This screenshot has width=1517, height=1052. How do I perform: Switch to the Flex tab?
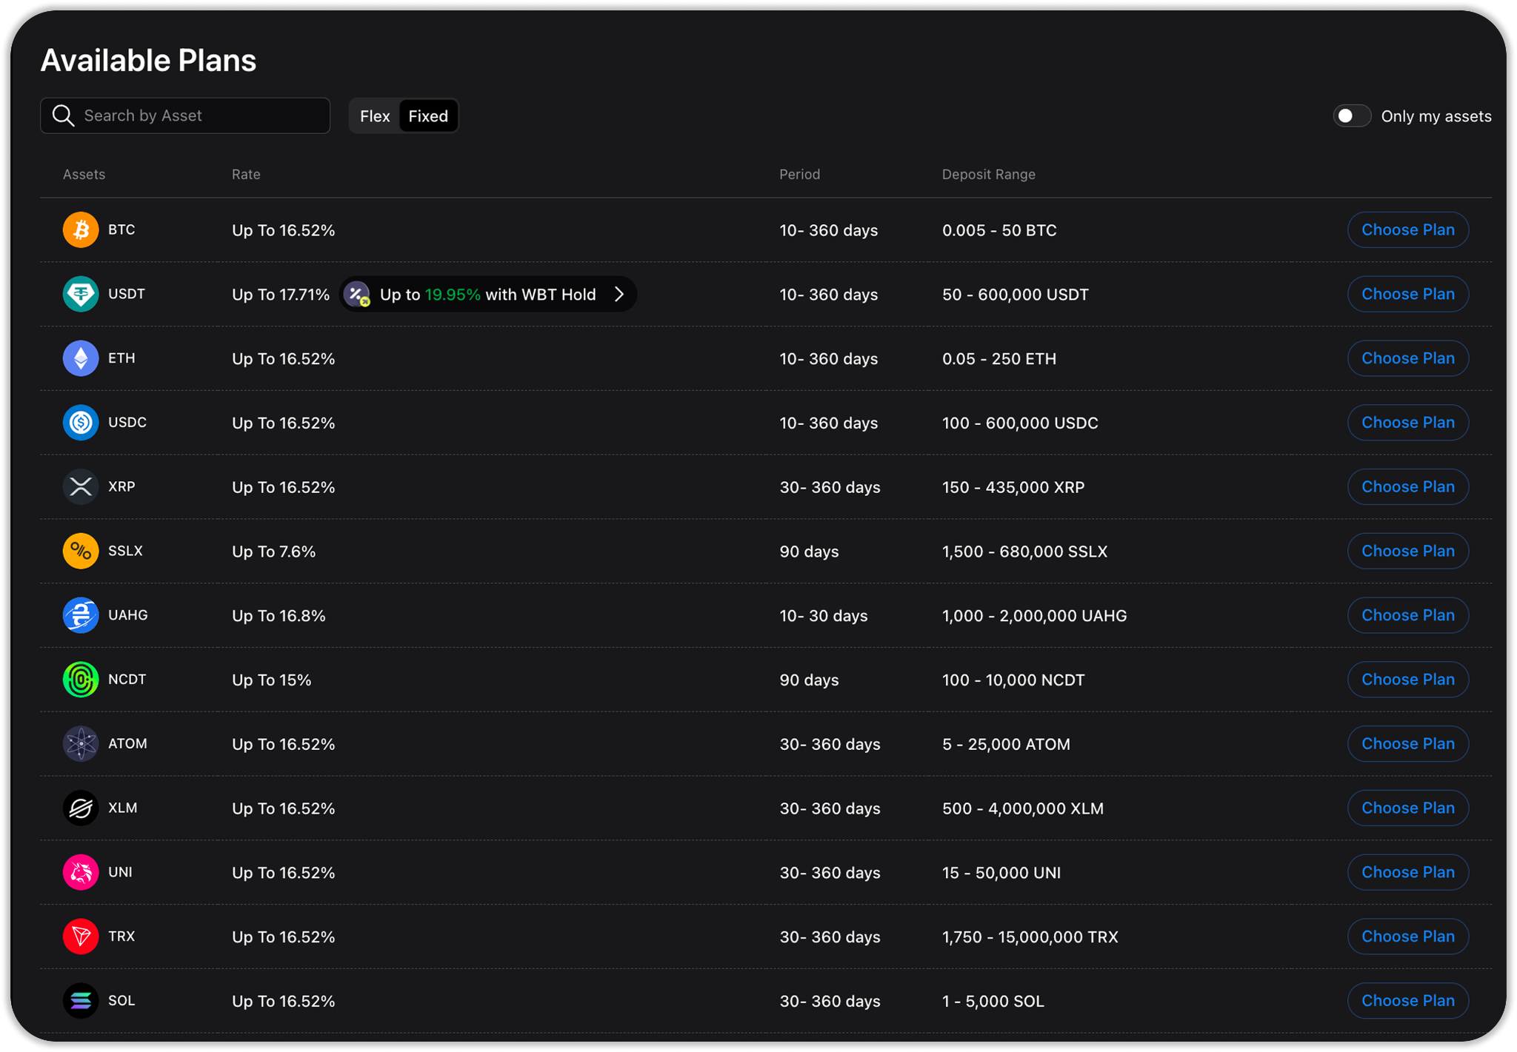tap(375, 116)
